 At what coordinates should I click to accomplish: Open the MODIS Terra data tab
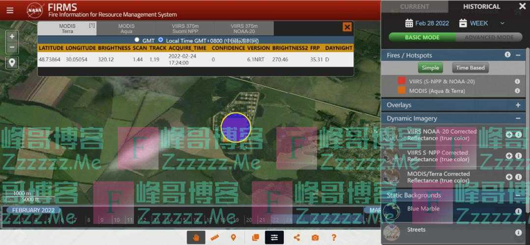pyautogui.click(x=67, y=29)
